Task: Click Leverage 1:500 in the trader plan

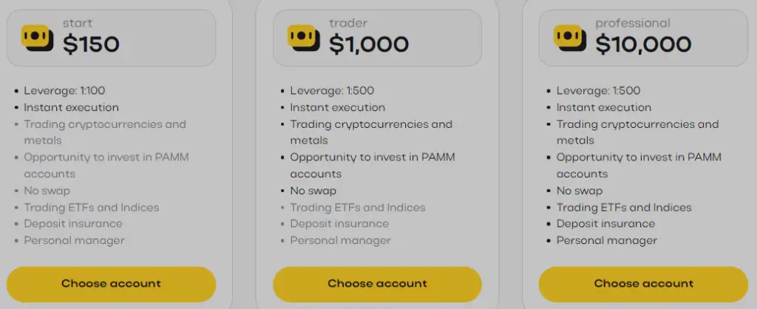Action: (332, 91)
